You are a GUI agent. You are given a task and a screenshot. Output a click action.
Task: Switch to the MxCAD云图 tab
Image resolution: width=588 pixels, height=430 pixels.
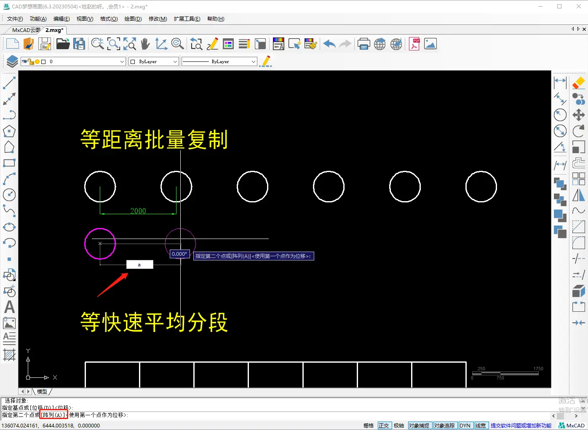(x=26, y=30)
